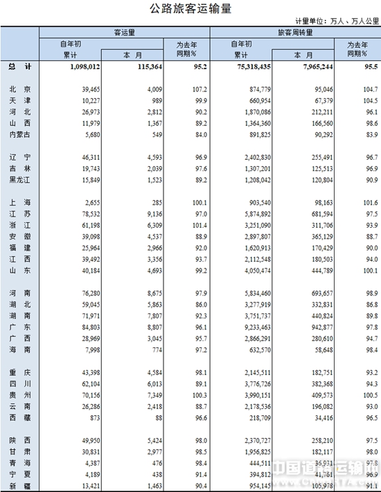Select 北京 cumulative value 39,465
The height and width of the screenshot is (492, 381).
point(91,89)
